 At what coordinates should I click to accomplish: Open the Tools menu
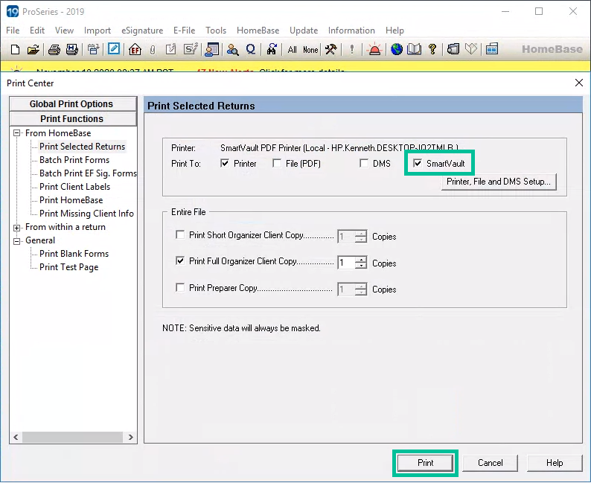click(x=216, y=30)
